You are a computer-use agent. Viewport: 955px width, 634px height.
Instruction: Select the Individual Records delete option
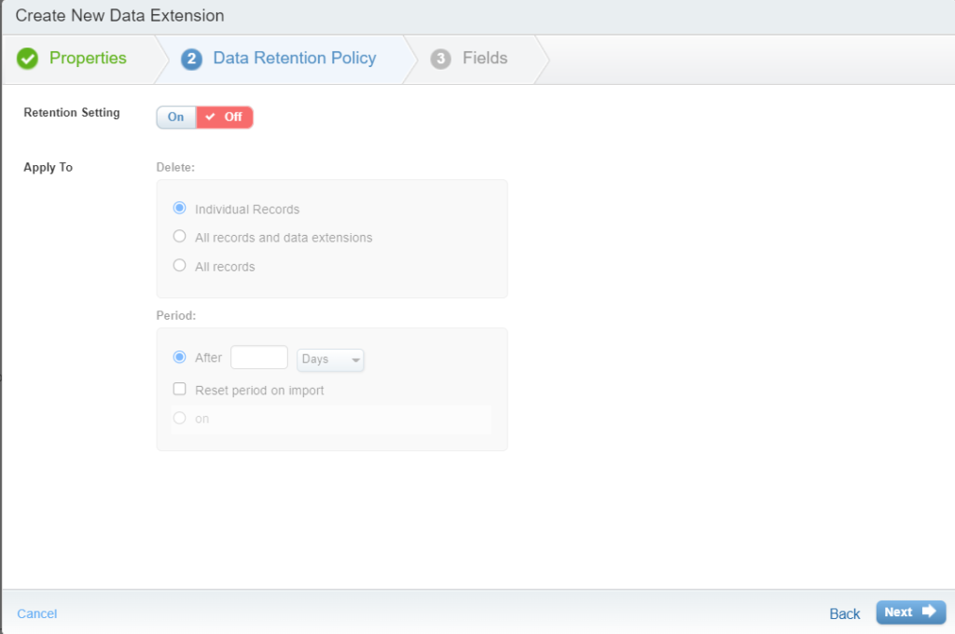coord(179,208)
